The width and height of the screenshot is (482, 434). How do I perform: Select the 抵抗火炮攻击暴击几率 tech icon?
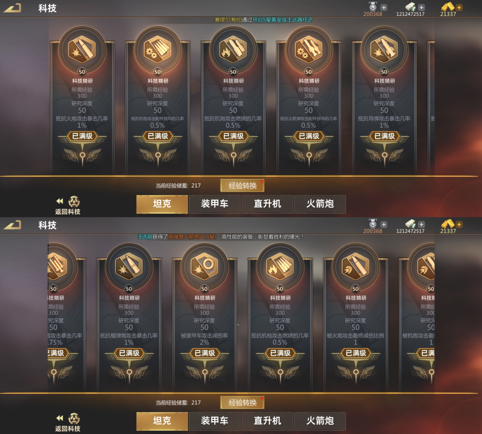click(82, 50)
